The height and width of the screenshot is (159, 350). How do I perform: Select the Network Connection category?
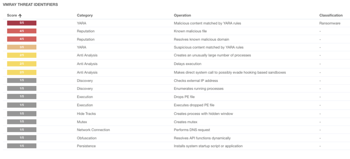tap(93, 130)
